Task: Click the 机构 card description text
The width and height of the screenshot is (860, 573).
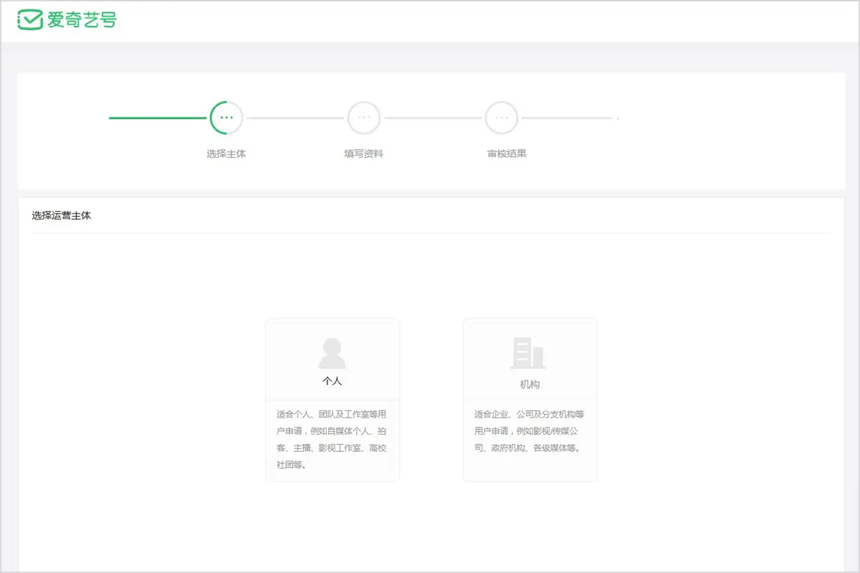Action: (x=529, y=431)
